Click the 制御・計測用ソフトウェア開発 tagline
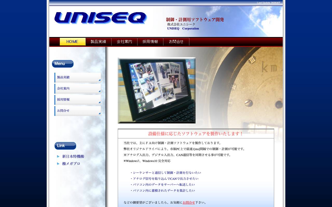This screenshot has width=332, height=207. 195,20
